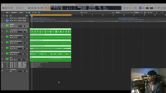Toggle Global Tracks button in header
Image resolution: width=166 pixels, height=93 pixels.
click(27, 16)
